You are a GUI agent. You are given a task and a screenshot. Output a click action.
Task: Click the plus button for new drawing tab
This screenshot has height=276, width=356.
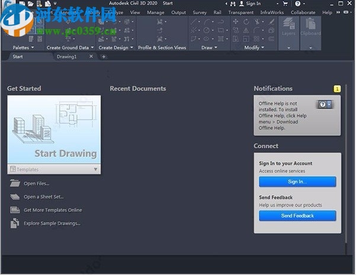104,56
